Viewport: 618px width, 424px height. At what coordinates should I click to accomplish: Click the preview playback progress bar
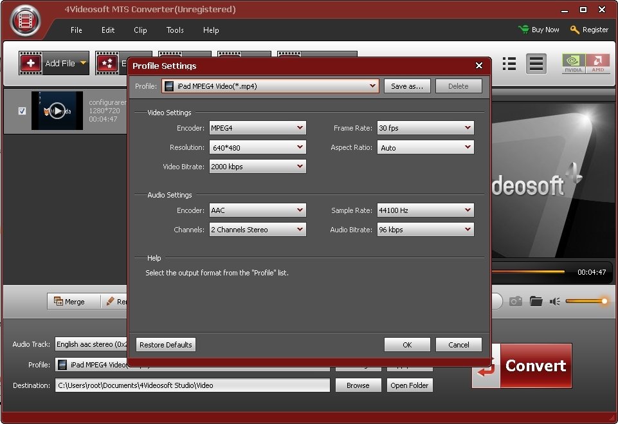tap(528, 272)
